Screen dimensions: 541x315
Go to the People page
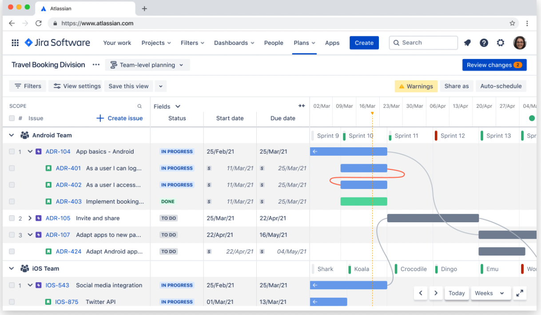pyautogui.click(x=274, y=43)
